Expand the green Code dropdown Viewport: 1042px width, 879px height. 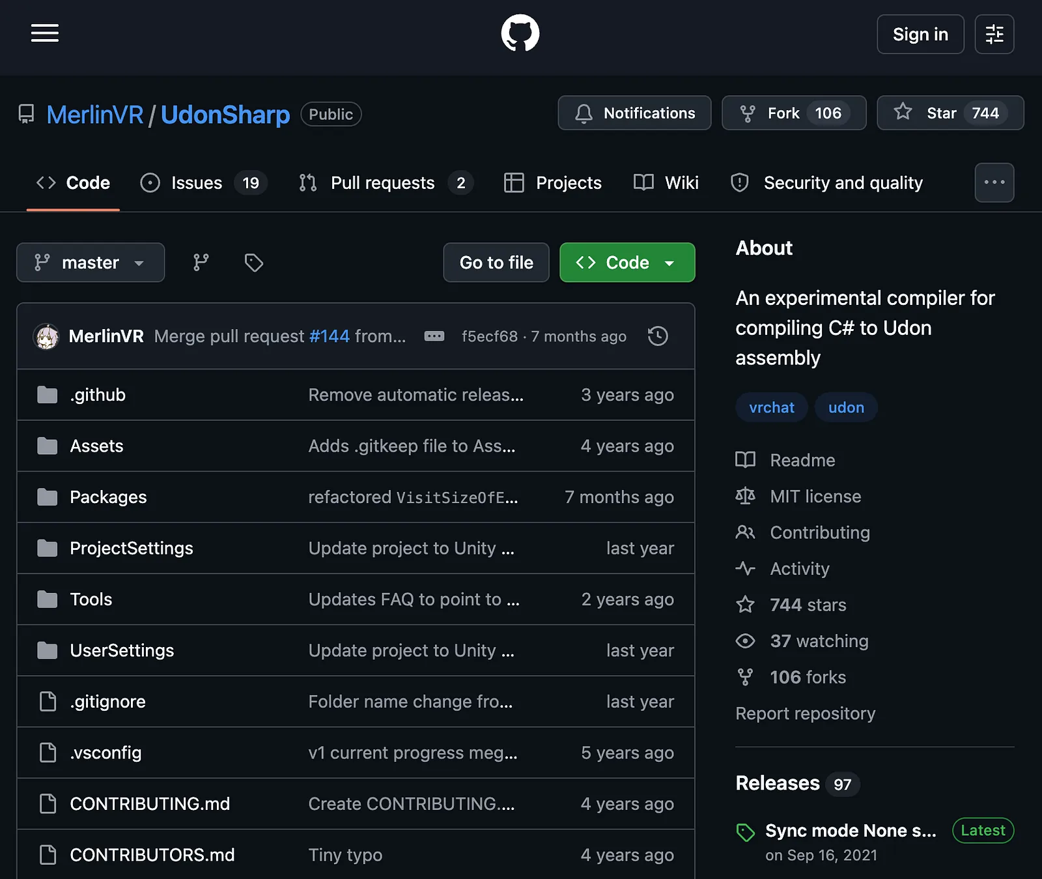pyautogui.click(x=627, y=263)
